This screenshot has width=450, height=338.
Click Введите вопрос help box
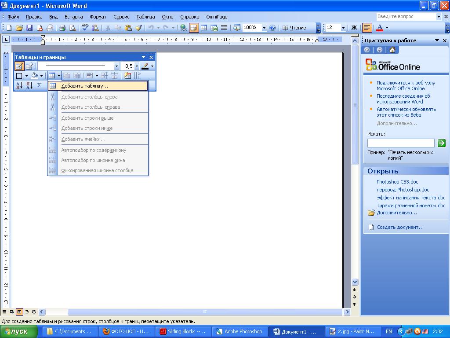tap(406, 17)
